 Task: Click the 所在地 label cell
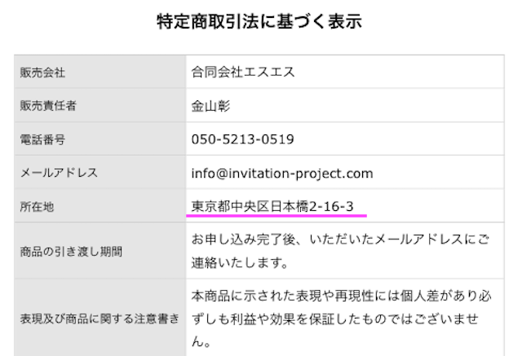[100, 206]
